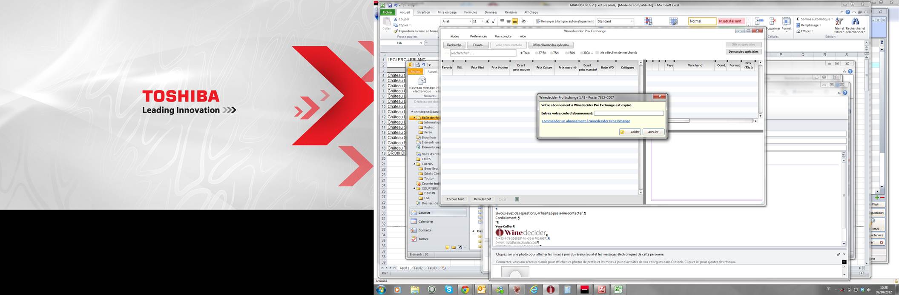Open the font size 11 dropdown in Excel
Viewport: 899px width, 295px height.
482,21
